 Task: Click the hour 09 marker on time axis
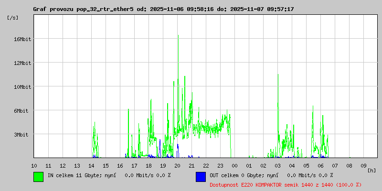[363, 166]
